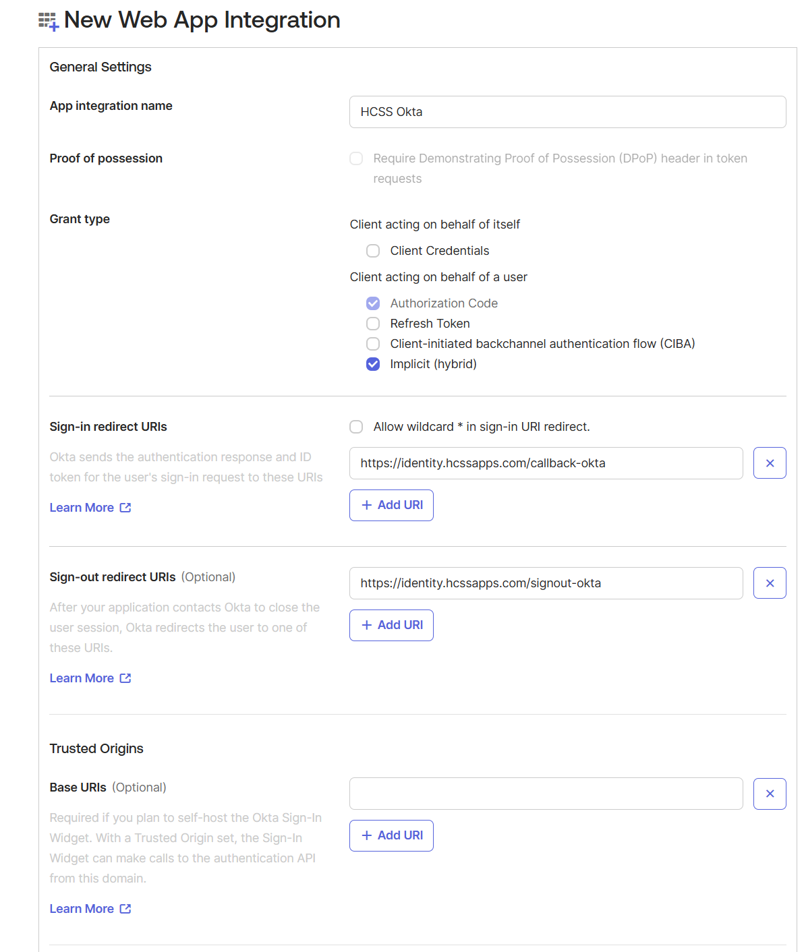Viewport: 804px width, 952px height.
Task: Clear the empty Base URI row
Action: pyautogui.click(x=770, y=794)
